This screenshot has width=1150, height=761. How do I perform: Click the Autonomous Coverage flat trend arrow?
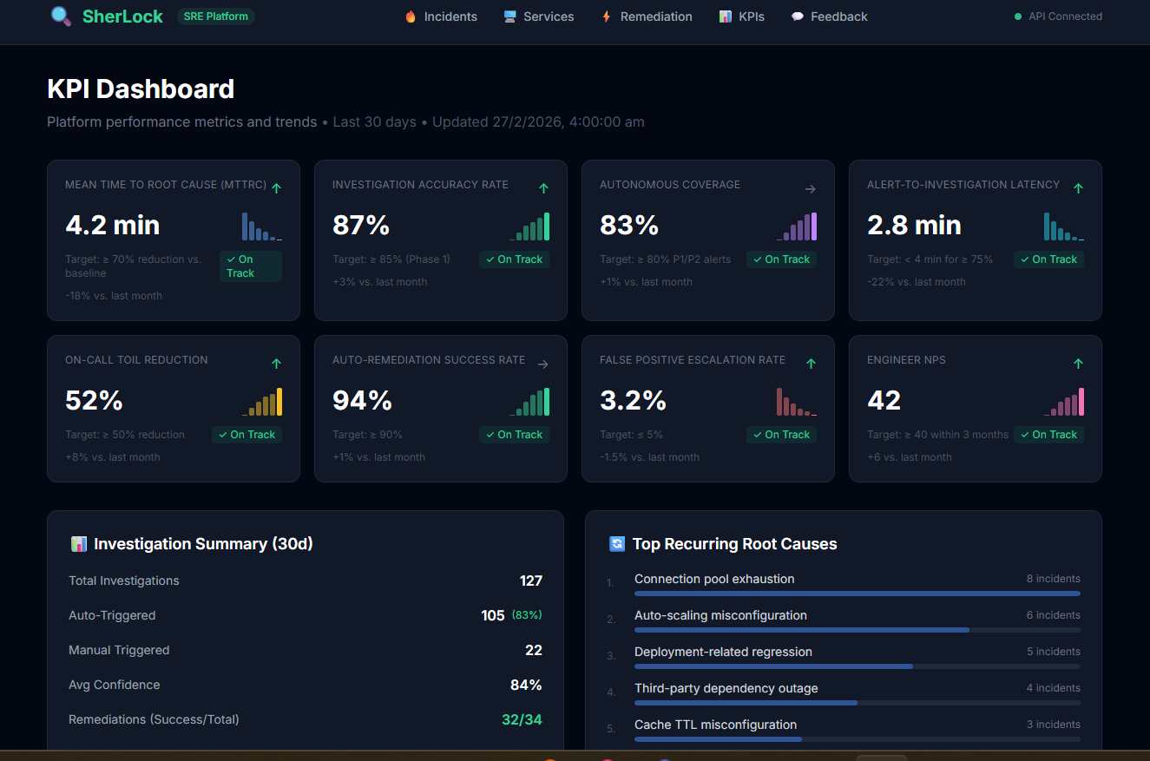pos(810,188)
